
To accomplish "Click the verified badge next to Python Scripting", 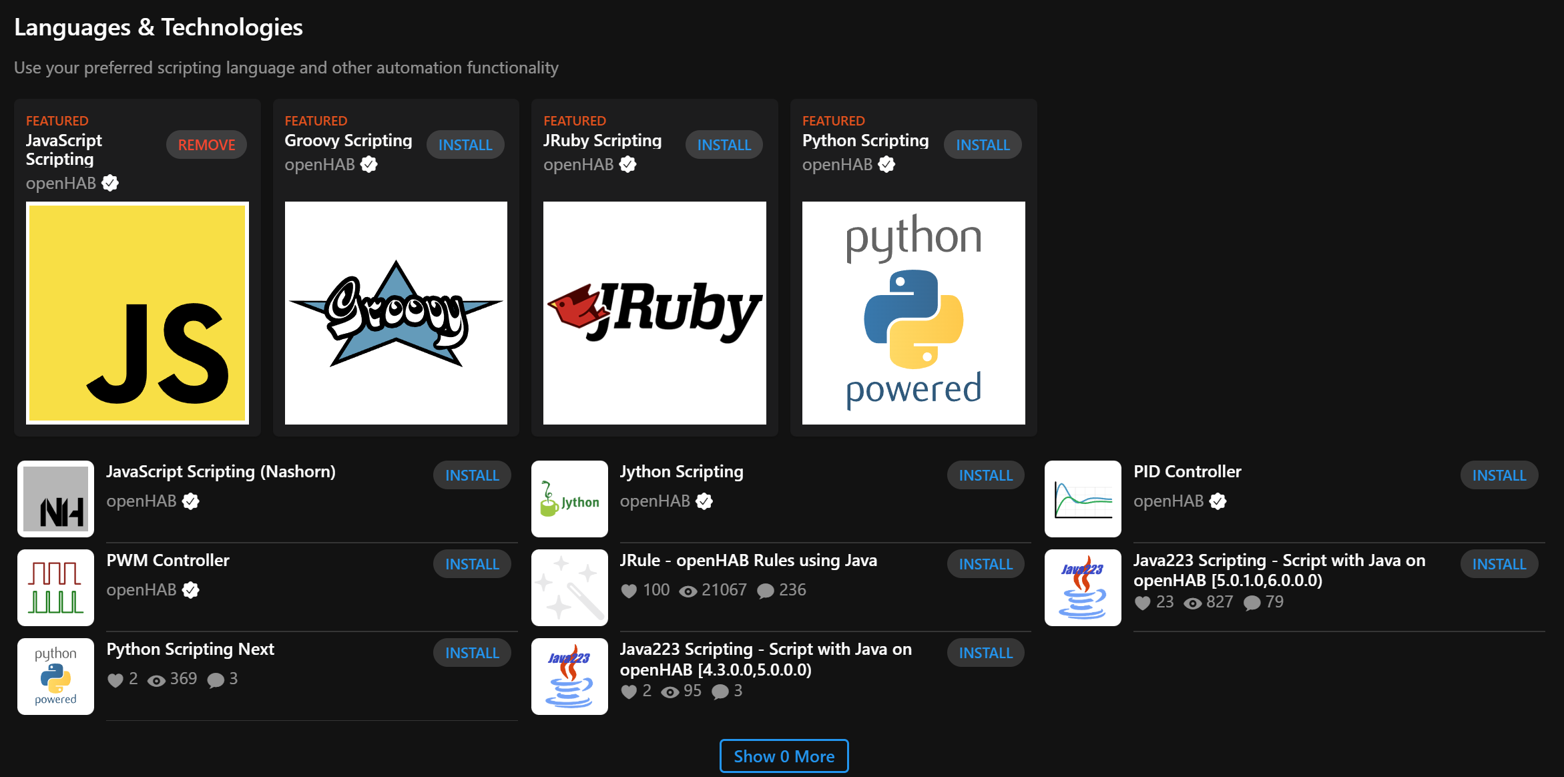I will [x=886, y=164].
